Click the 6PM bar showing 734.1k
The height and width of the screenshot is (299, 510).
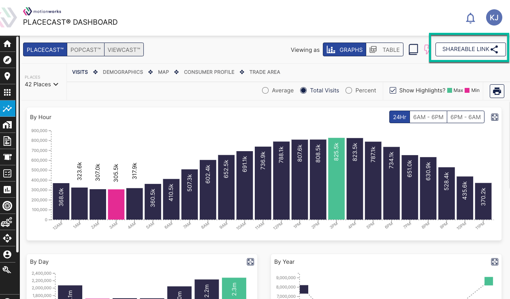[x=391, y=183]
